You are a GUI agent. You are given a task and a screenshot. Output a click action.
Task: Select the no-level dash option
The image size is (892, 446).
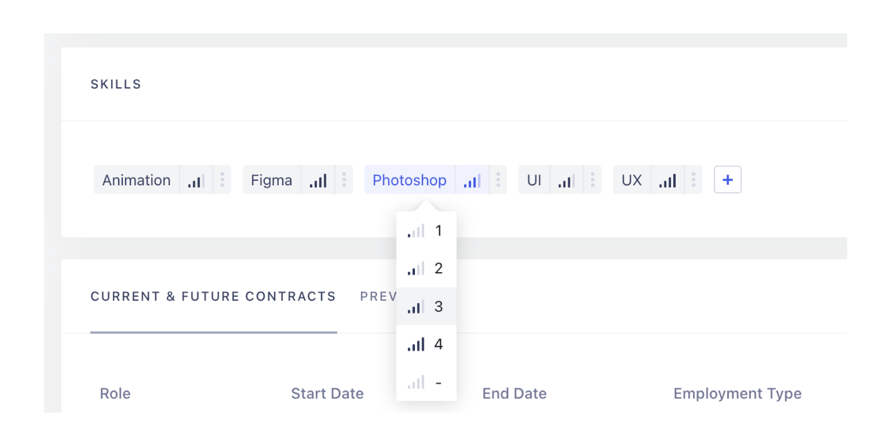(426, 382)
